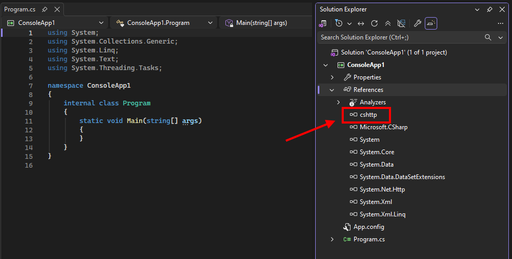Refresh the Solution Explorer tree

click(x=374, y=23)
